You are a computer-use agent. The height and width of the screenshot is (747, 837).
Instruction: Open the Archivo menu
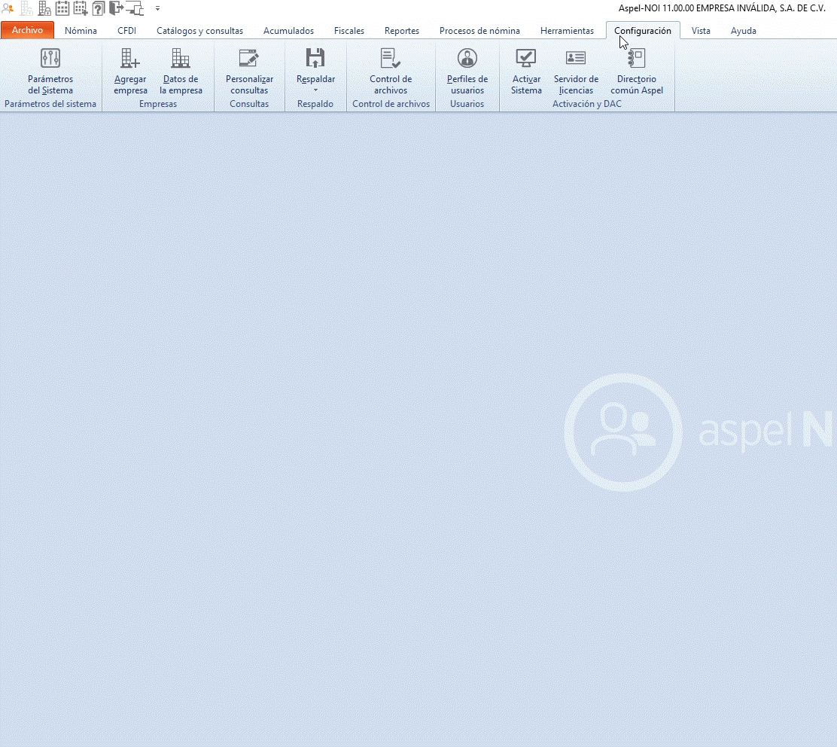[x=27, y=30]
